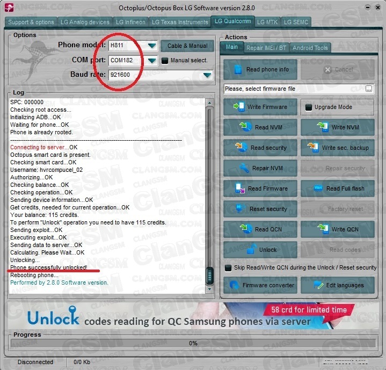
Task: Click log line 'Phone is already rooted.'
Action: point(41,132)
